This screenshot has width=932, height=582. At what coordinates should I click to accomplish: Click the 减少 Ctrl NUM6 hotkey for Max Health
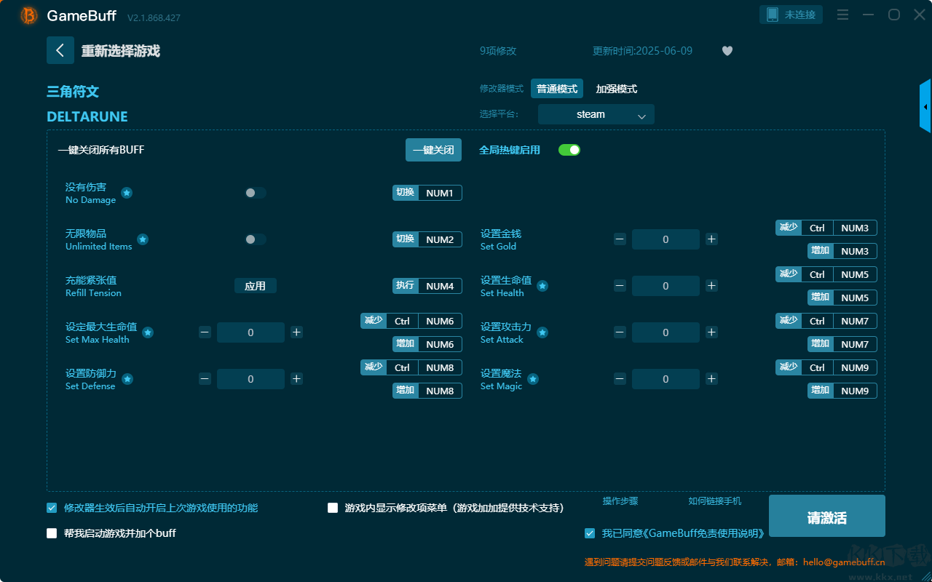[x=411, y=321]
